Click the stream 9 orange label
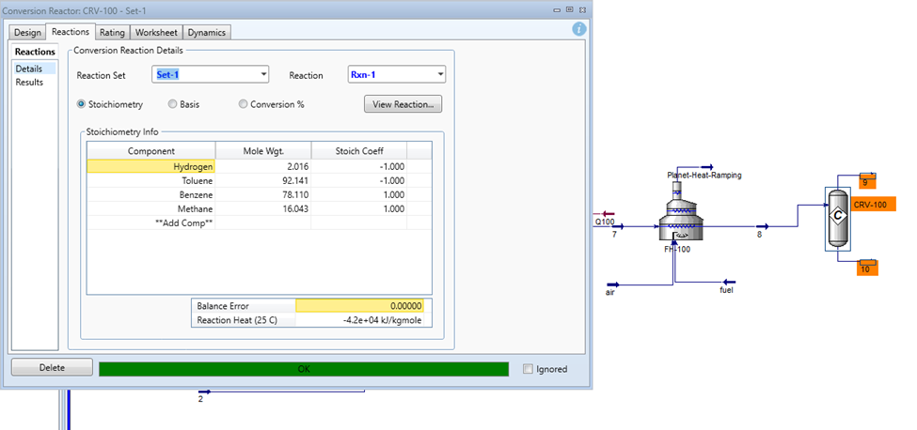The image size is (917, 430). (x=869, y=183)
